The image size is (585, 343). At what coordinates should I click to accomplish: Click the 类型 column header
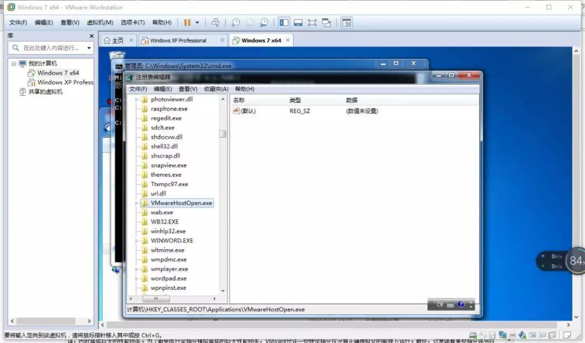pos(295,100)
